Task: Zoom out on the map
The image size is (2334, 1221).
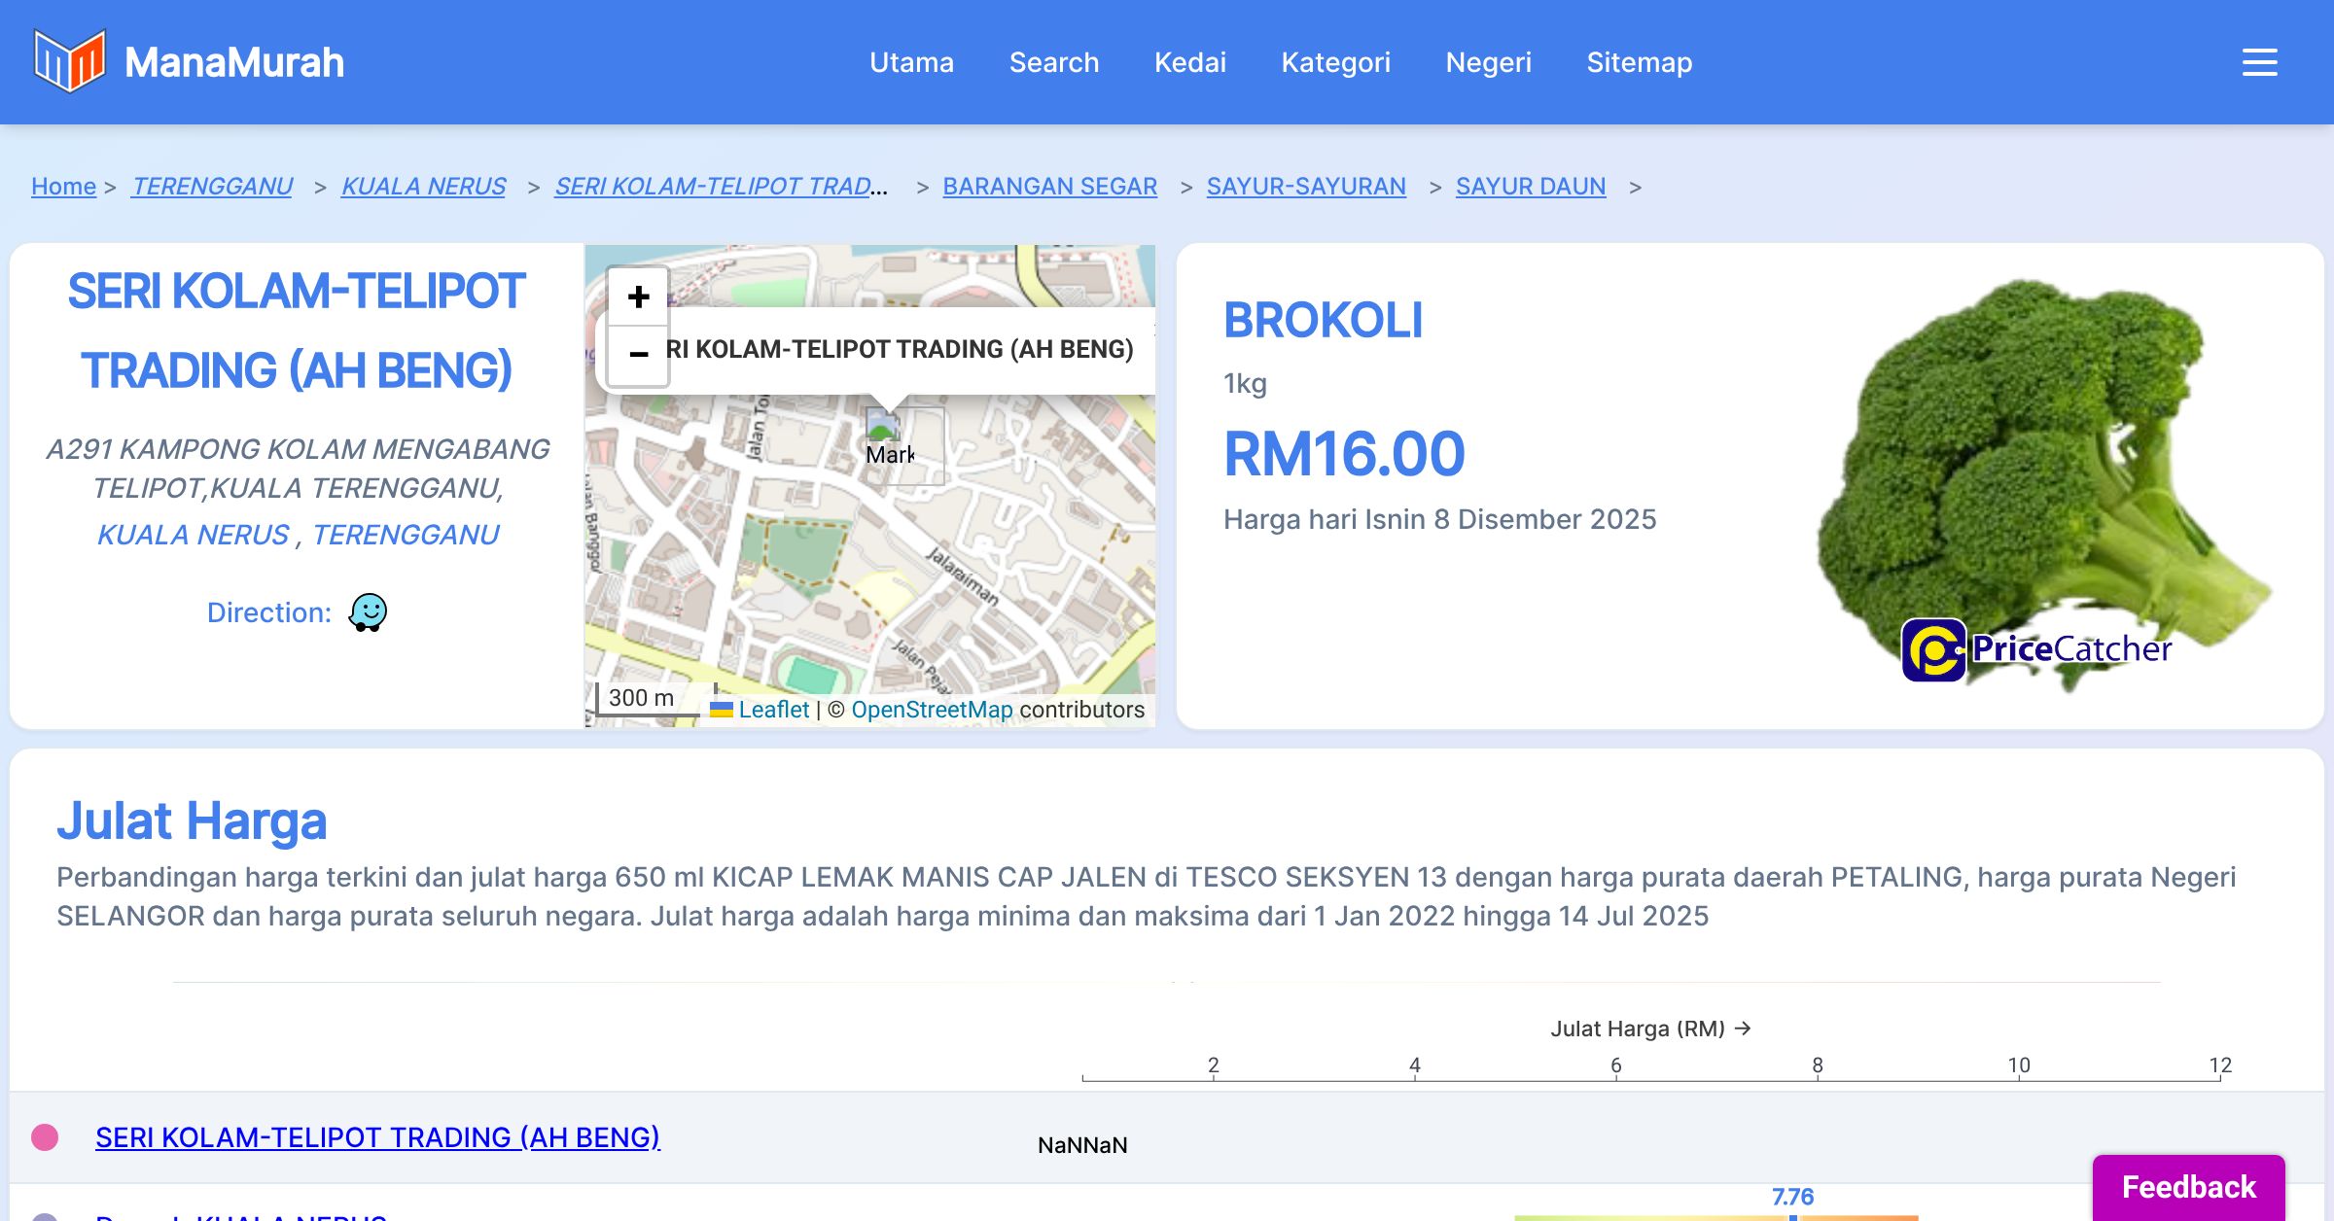Action: (638, 354)
